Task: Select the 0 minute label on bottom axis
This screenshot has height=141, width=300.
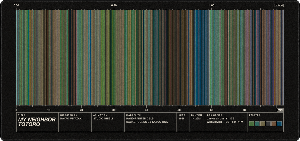Action: (x=16, y=110)
